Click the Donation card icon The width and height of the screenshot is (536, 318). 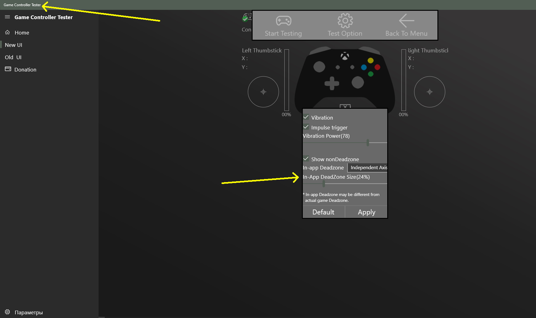tap(8, 69)
